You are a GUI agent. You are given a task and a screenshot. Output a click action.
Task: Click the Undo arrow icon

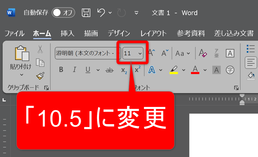coord(101,13)
